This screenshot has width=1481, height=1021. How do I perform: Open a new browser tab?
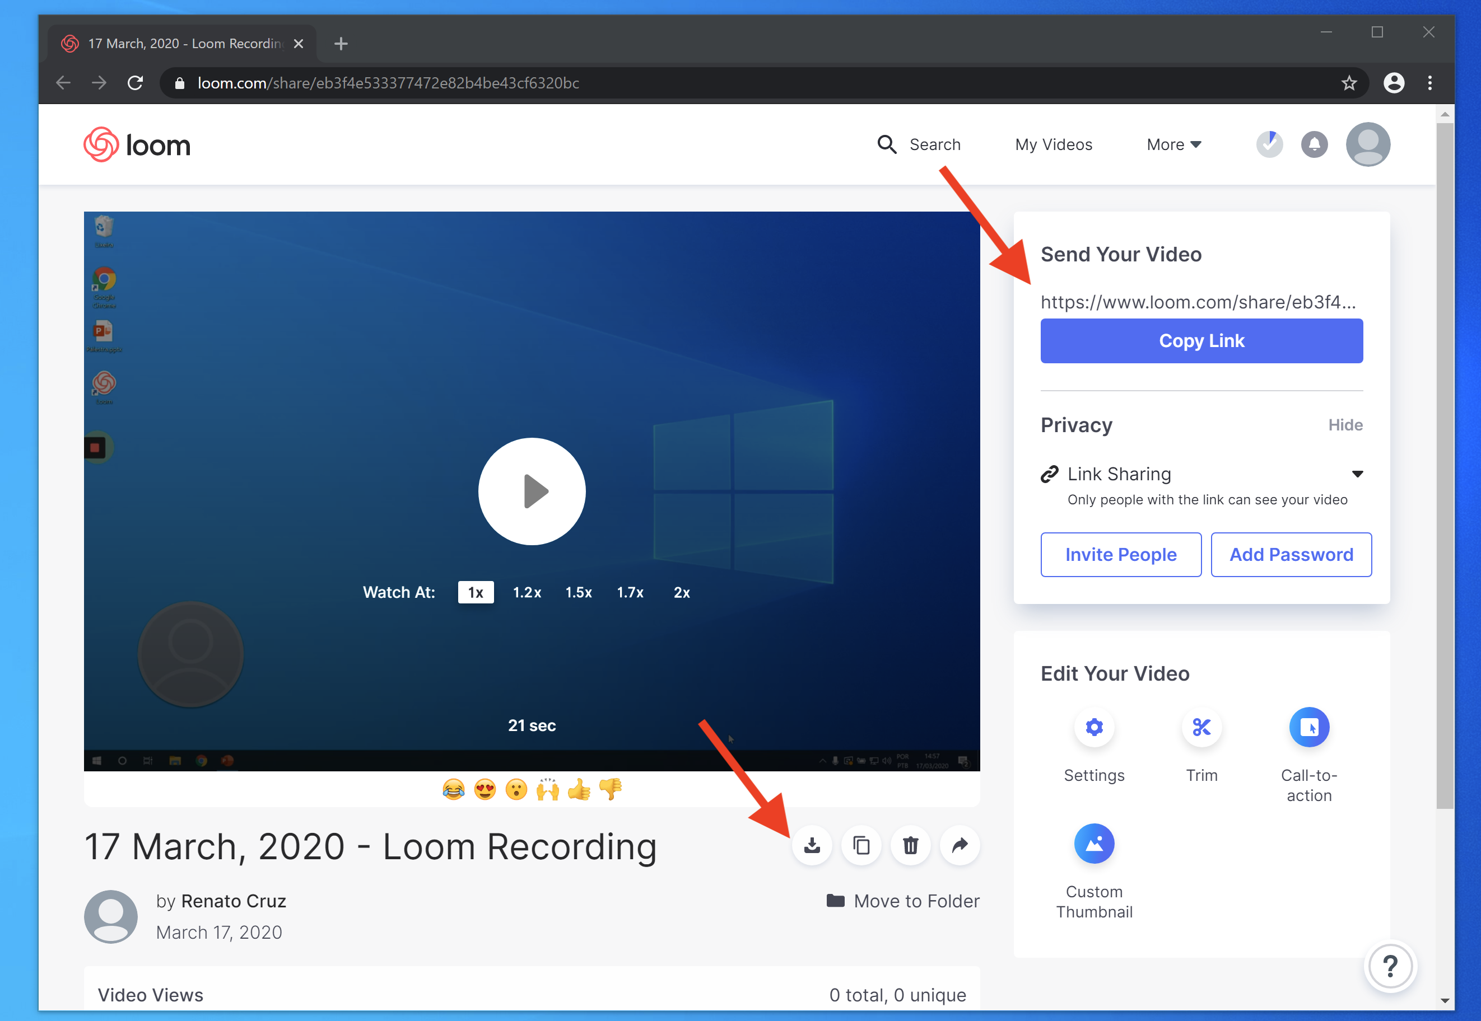pyautogui.click(x=341, y=44)
